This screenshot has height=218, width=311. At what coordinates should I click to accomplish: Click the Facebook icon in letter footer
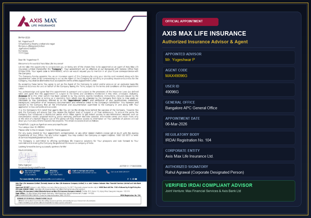pyautogui.click(x=128, y=179)
